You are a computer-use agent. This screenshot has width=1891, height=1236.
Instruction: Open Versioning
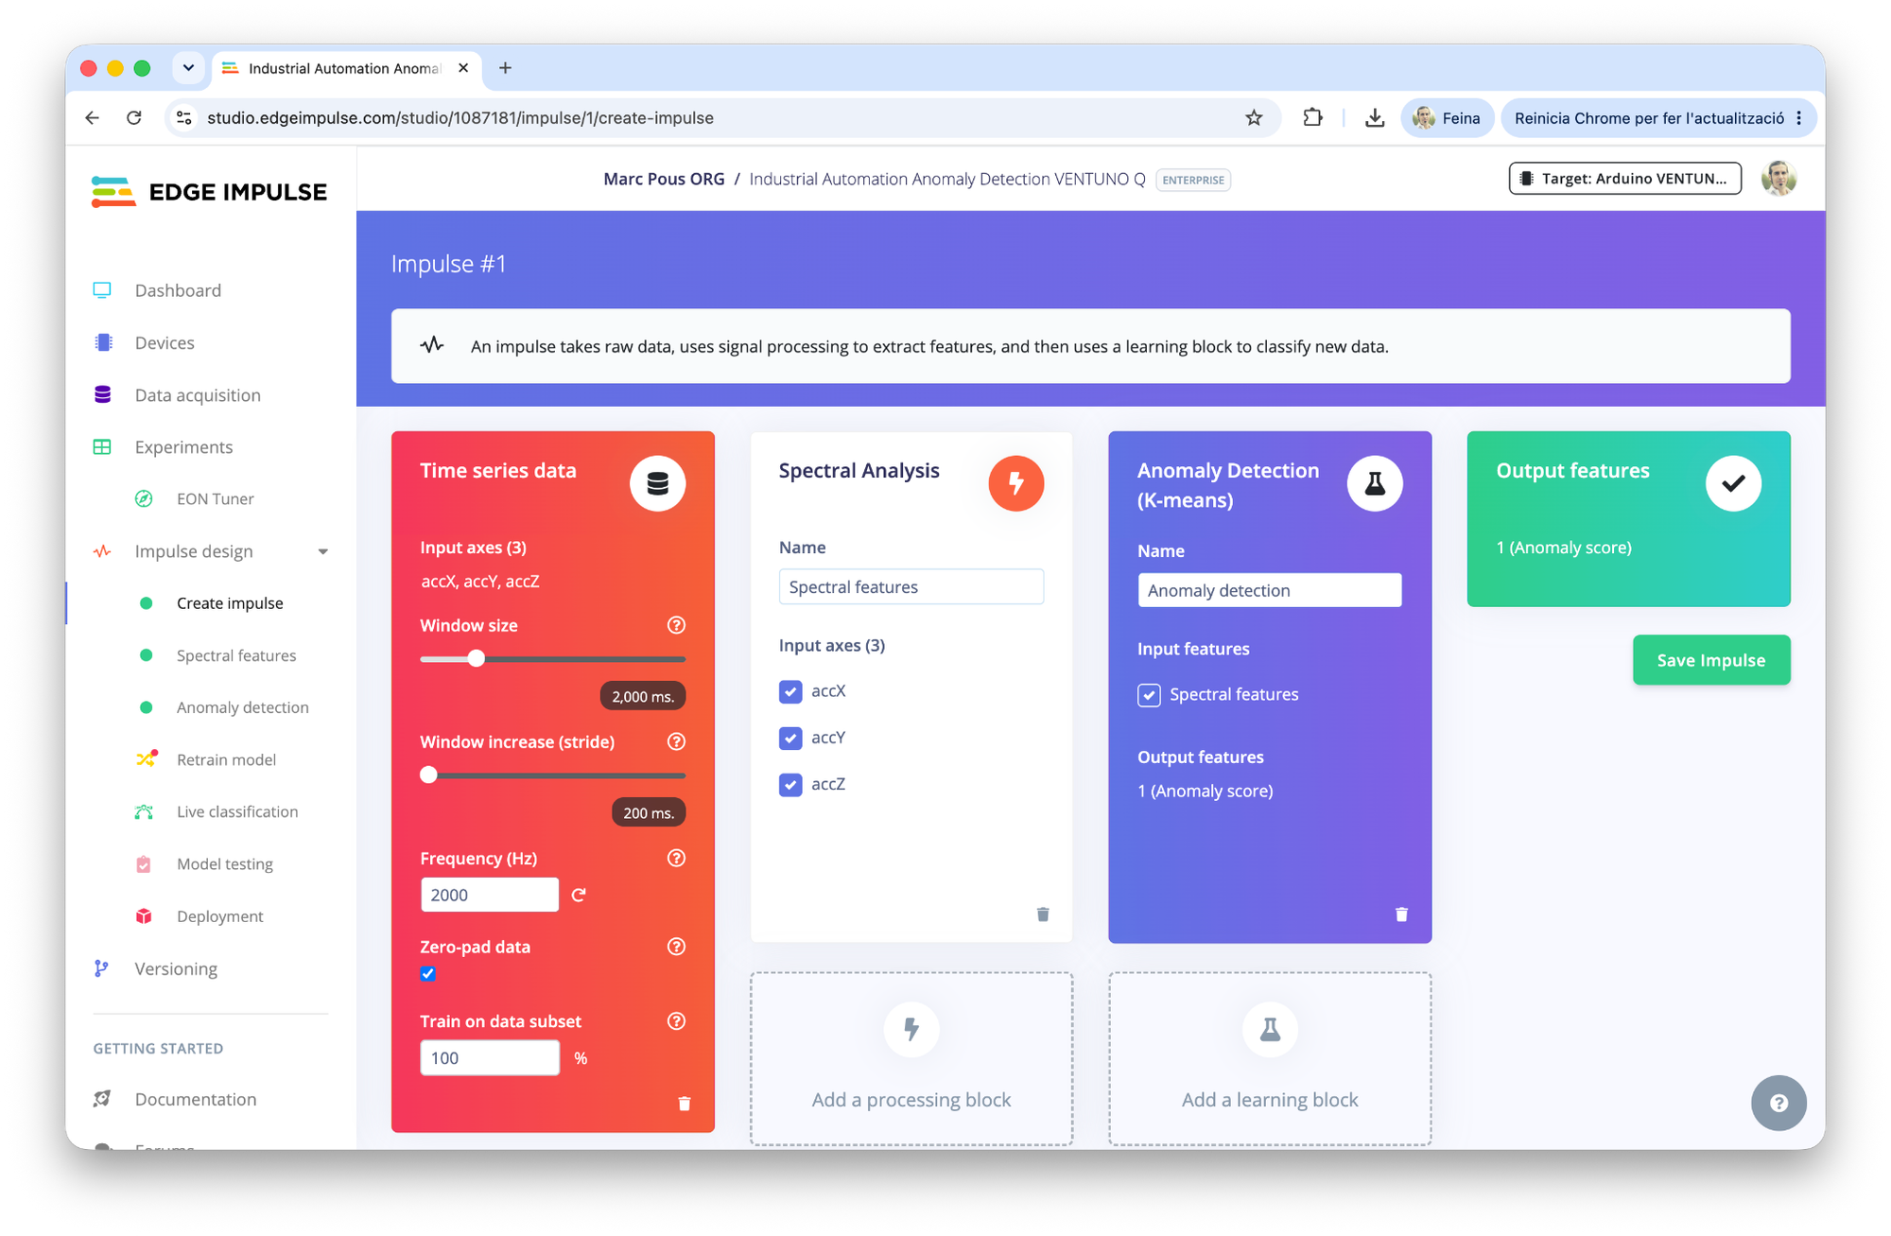176,968
